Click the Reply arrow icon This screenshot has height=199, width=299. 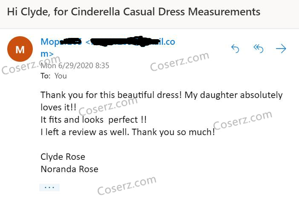235,49
